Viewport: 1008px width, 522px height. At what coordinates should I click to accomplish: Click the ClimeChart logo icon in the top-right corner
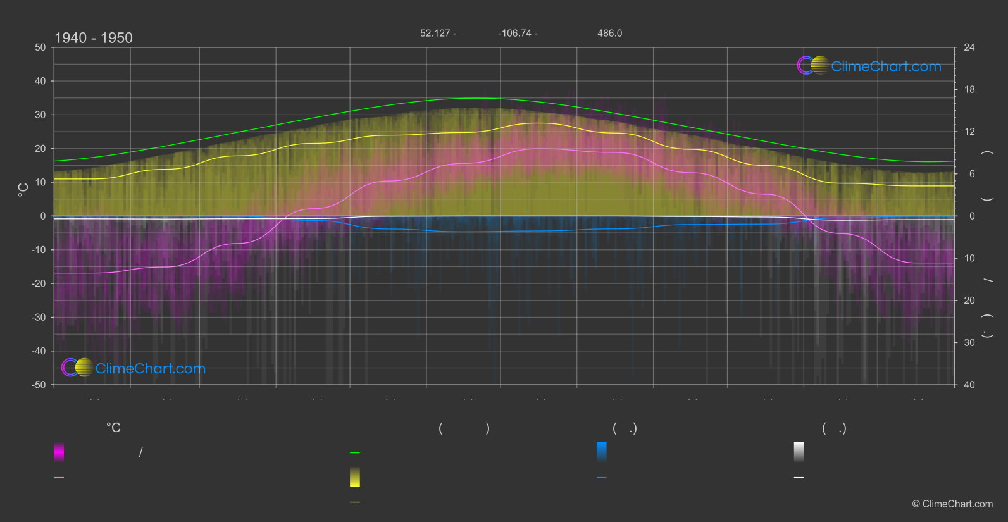click(x=812, y=65)
